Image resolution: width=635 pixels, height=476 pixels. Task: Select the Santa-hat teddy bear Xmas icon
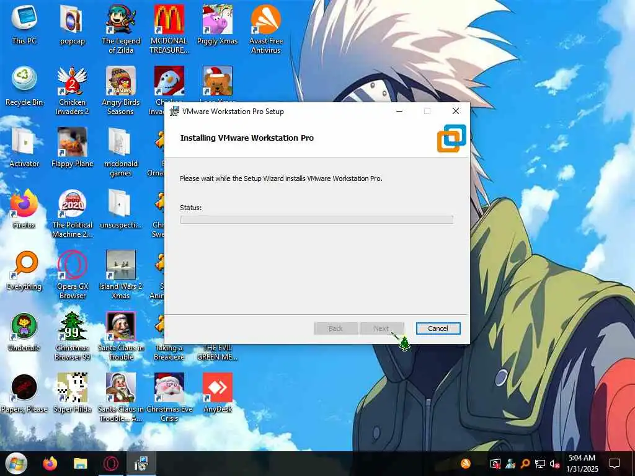[x=218, y=81]
